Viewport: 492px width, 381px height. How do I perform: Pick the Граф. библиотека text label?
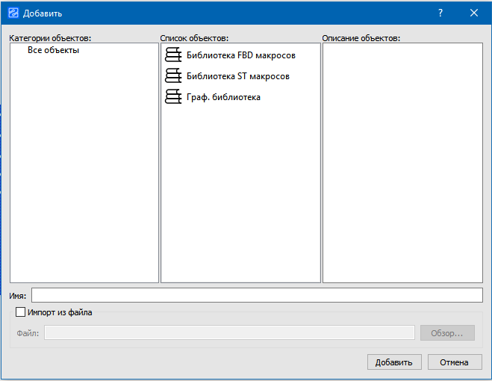(223, 97)
